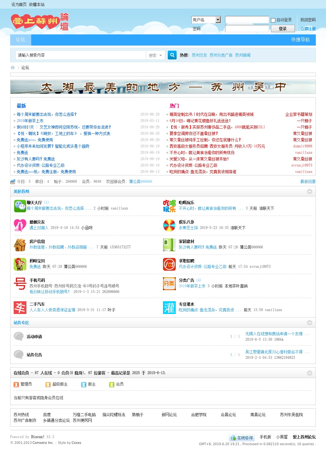Open friend link 百度

pyautogui.click(x=47, y=415)
